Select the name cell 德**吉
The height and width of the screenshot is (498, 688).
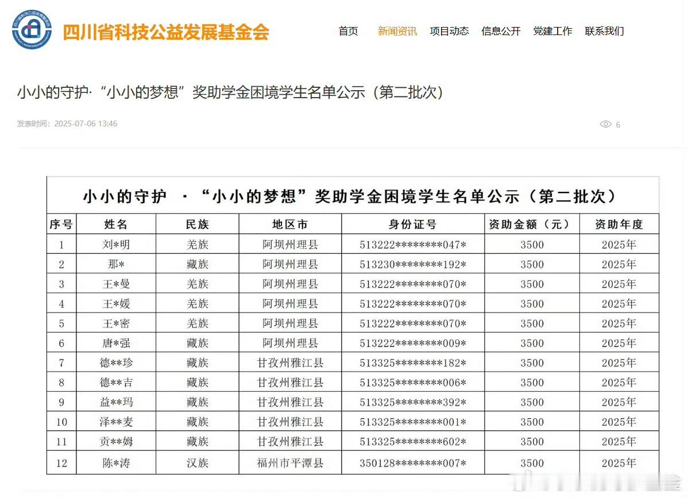(x=116, y=383)
